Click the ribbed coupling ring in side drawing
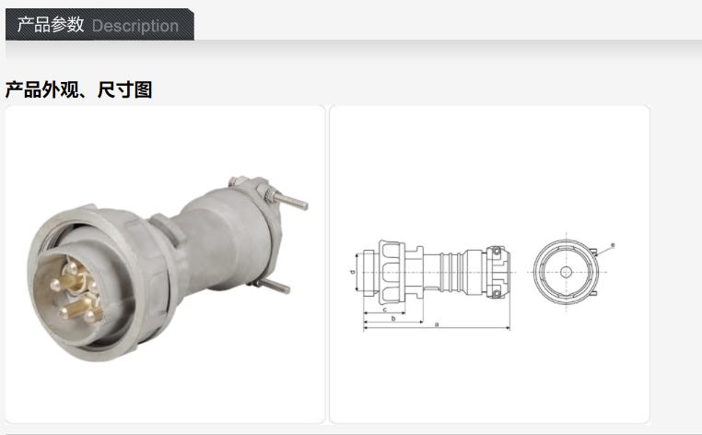The width and height of the screenshot is (702, 435). [392, 272]
